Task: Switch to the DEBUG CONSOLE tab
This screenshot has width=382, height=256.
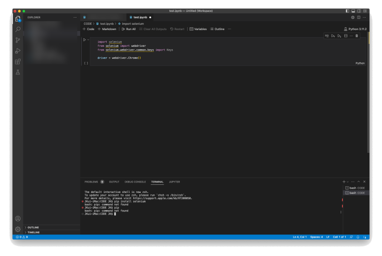Action: tap(135, 182)
